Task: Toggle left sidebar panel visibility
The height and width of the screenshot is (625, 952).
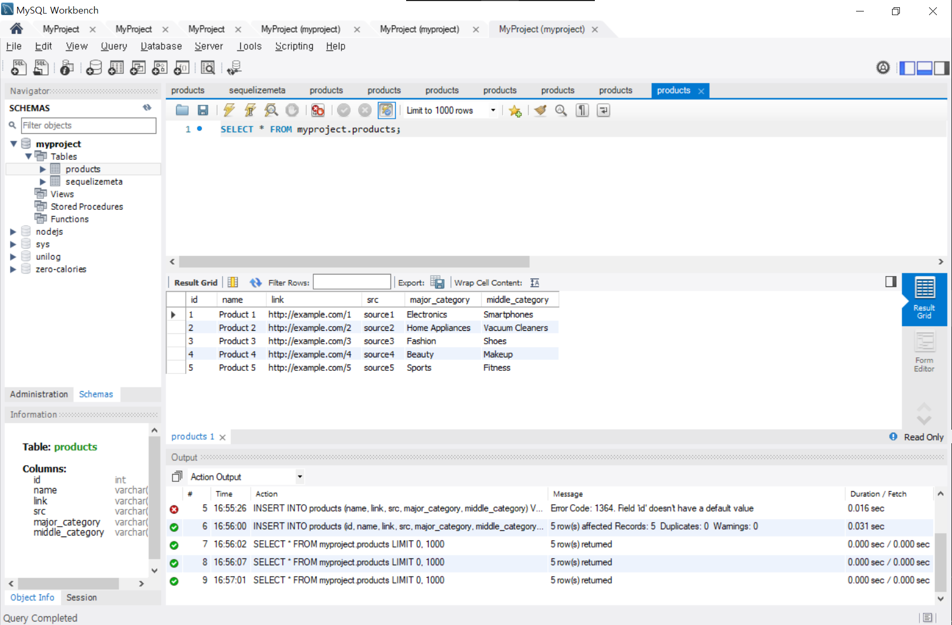Action: (908, 68)
